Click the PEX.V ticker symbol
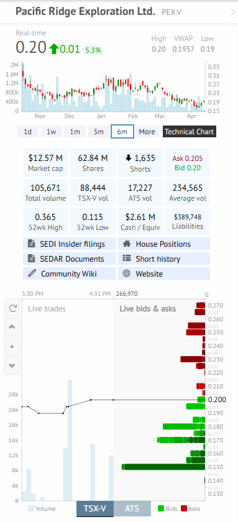Viewport: 238px width, 522px height. [172, 12]
